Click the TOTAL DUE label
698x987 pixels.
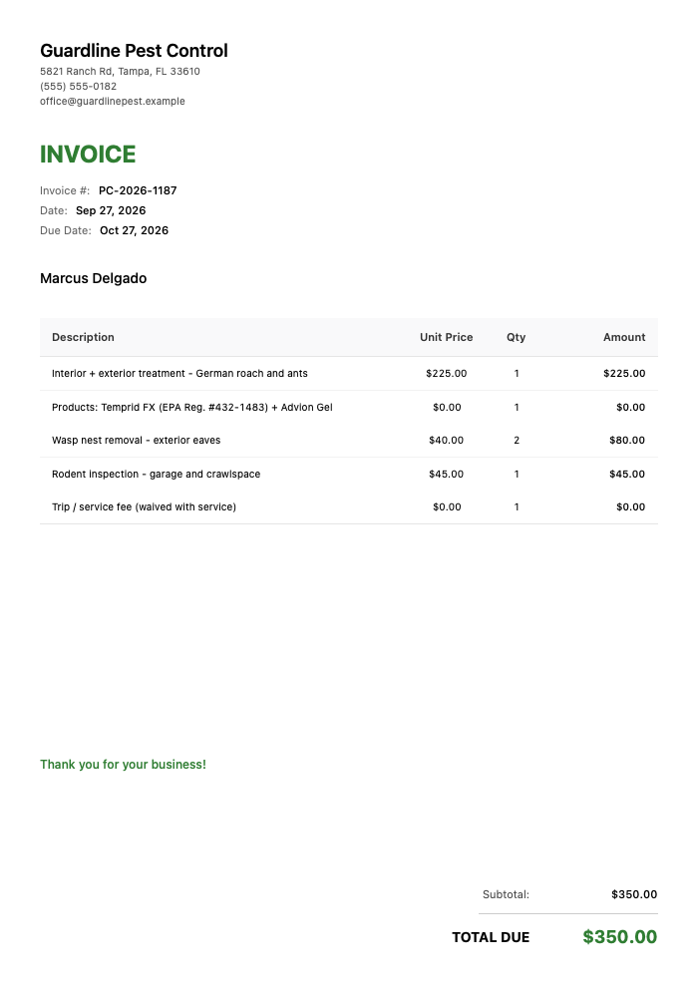(x=491, y=937)
